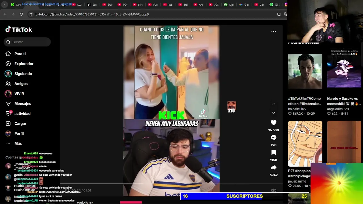
Task: Go to the next video with down chevron
Action: point(273,112)
